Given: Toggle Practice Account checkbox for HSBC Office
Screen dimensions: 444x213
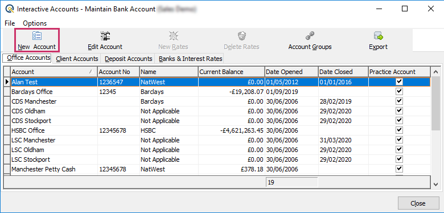Looking at the screenshot, I should 399,130.
